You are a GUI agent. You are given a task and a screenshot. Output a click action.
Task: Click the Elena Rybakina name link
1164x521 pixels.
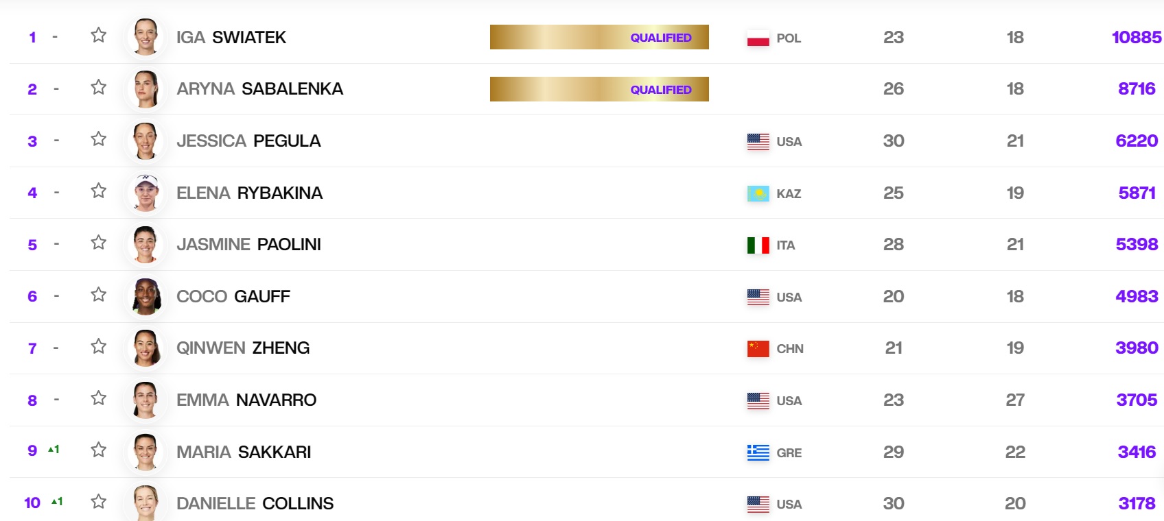(249, 193)
